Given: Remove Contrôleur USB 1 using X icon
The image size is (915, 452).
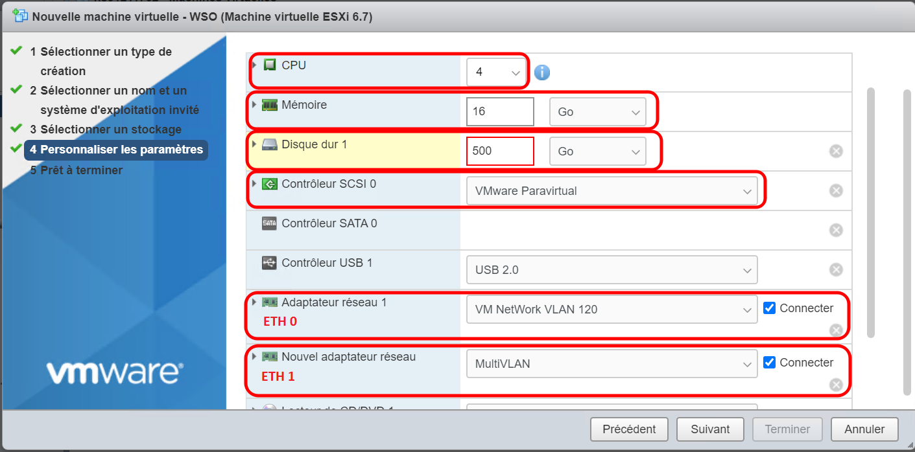Looking at the screenshot, I should coord(836,269).
